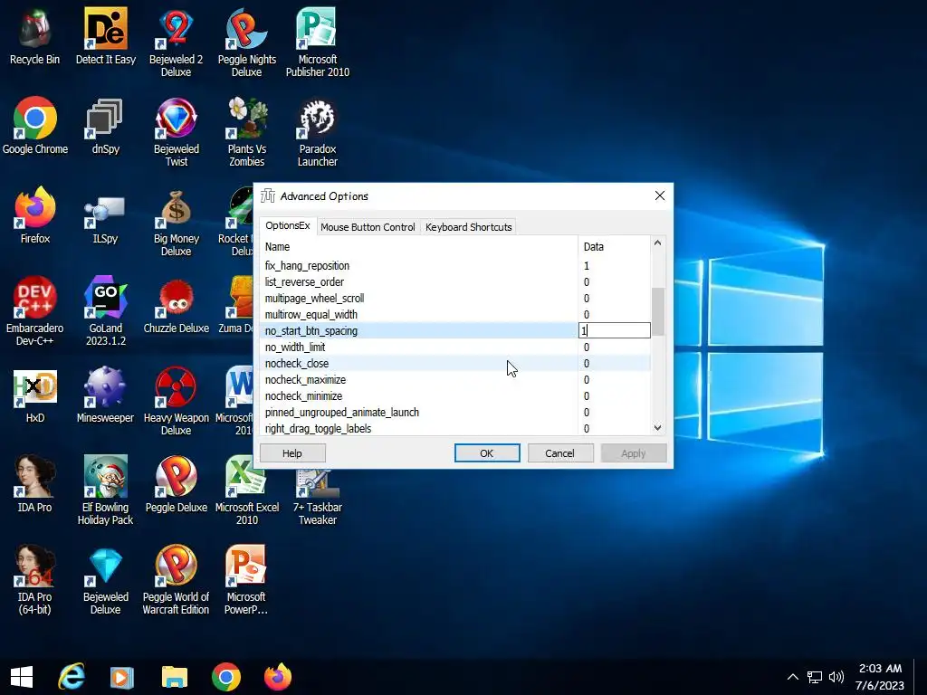Select the nocheck_close option
927x695 pixels.
point(455,364)
